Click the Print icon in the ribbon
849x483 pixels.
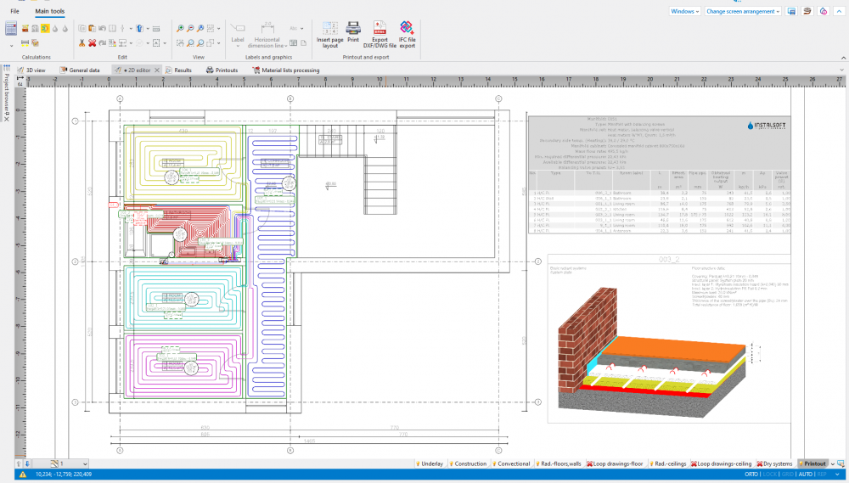click(353, 28)
